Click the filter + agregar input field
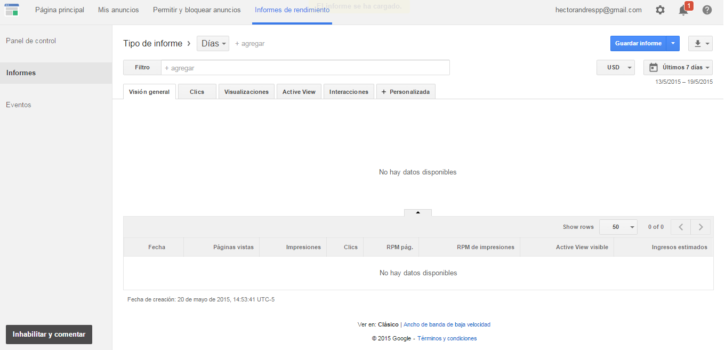 tap(305, 68)
